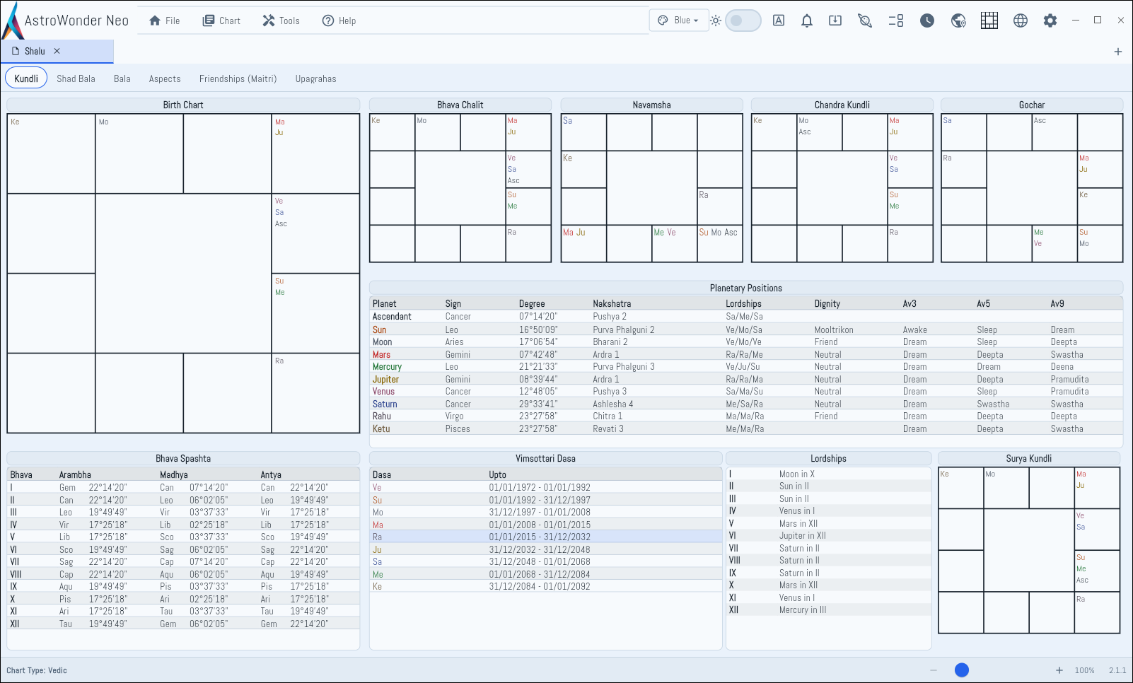Click the letter A font icon in toolbar
1133x683 pixels.
779,21
